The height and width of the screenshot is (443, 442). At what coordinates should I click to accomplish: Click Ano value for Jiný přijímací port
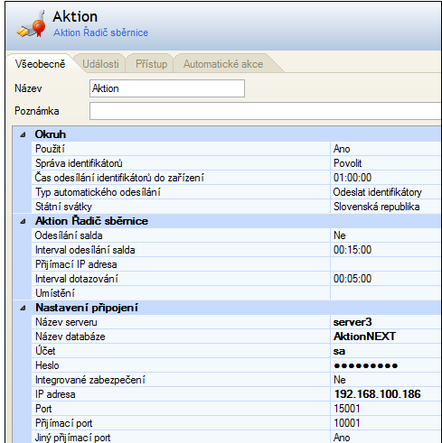click(x=342, y=438)
